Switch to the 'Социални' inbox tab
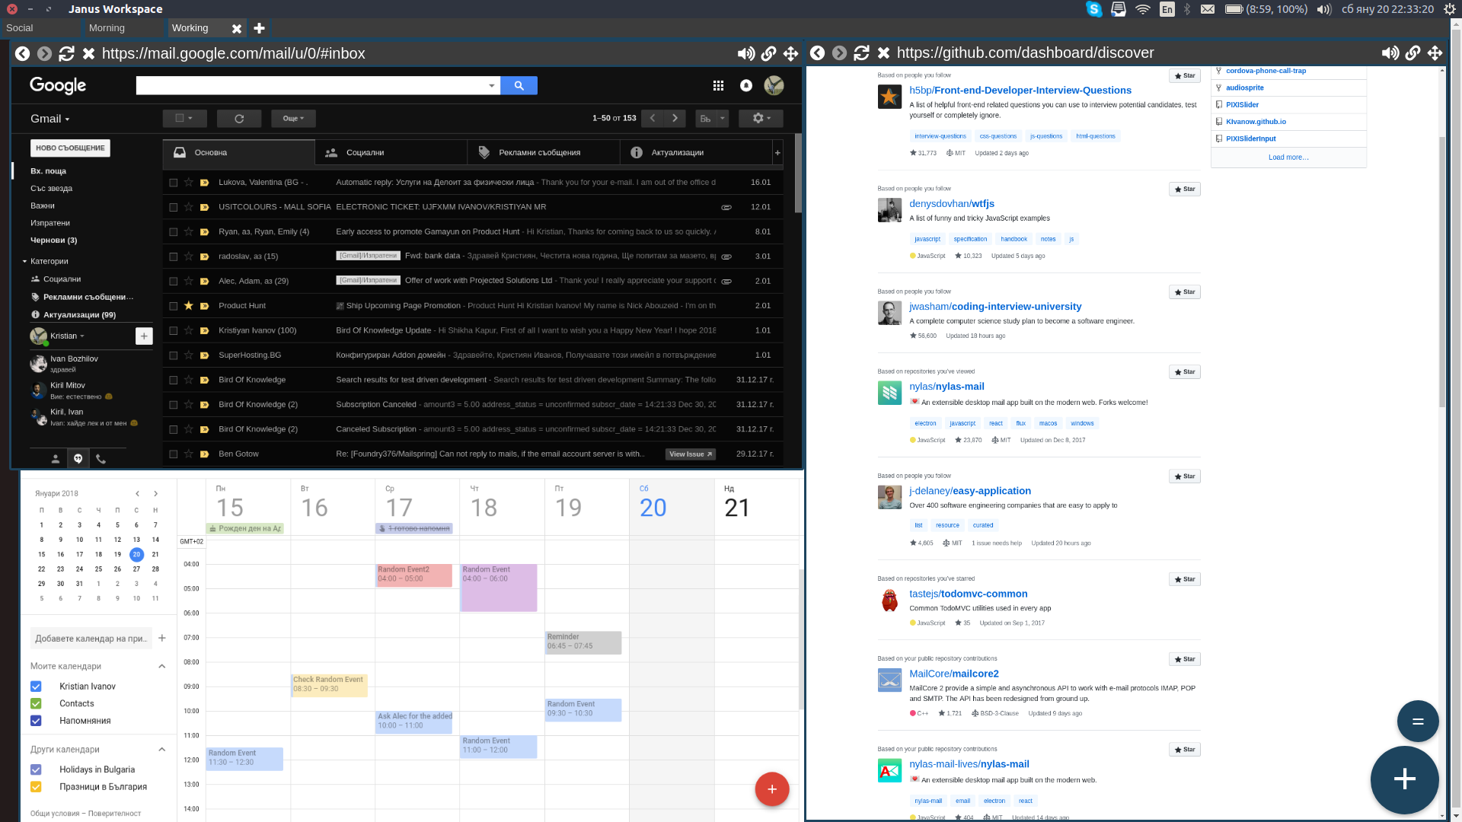The width and height of the screenshot is (1462, 822). click(x=364, y=152)
